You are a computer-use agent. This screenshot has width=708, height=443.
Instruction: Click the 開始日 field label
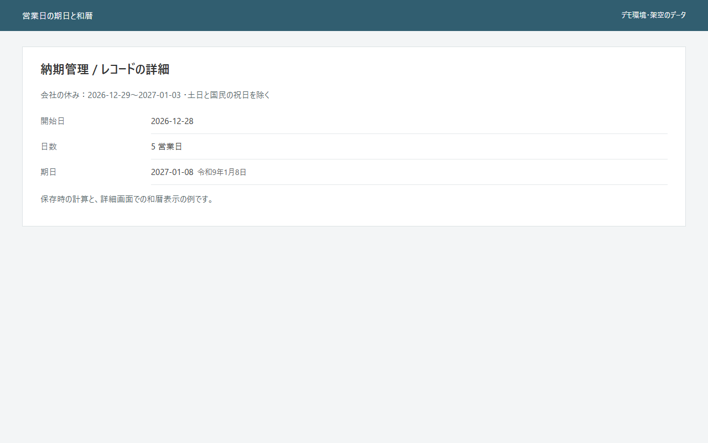click(53, 121)
